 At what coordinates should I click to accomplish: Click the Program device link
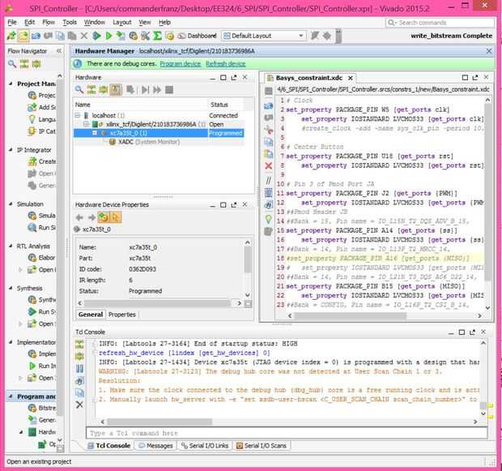pos(180,63)
